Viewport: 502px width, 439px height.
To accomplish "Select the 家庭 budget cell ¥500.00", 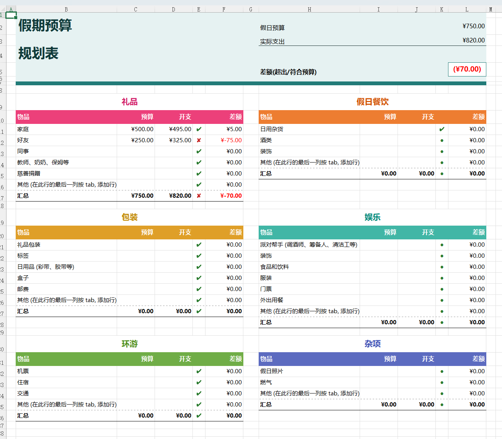I will coord(136,129).
